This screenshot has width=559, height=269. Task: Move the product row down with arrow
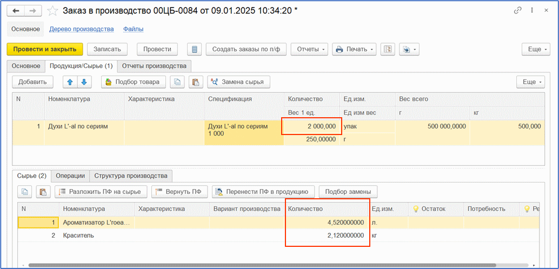tap(83, 82)
